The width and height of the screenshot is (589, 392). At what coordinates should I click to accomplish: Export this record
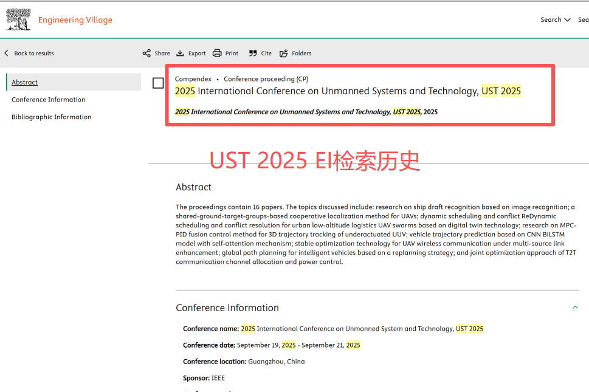[x=196, y=53]
